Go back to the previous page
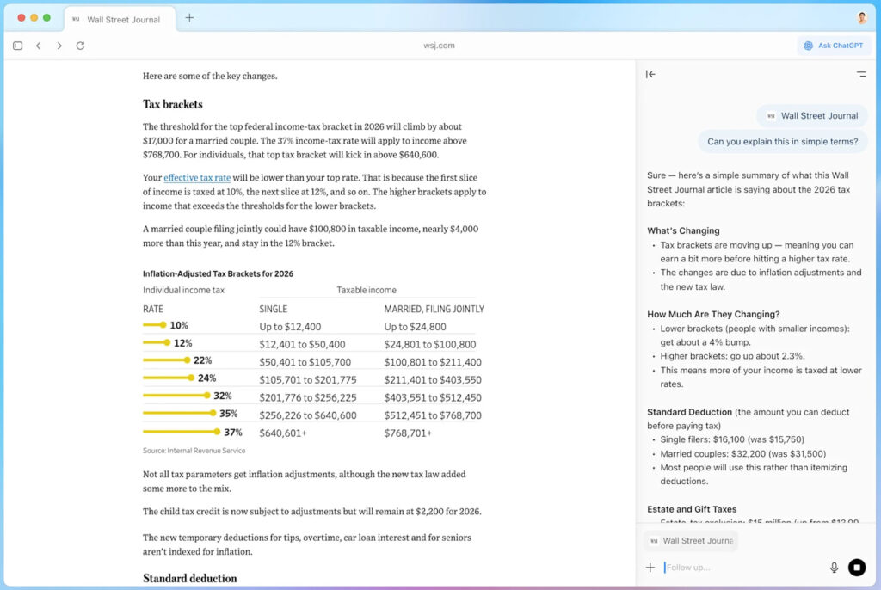The width and height of the screenshot is (881, 590). click(x=39, y=46)
